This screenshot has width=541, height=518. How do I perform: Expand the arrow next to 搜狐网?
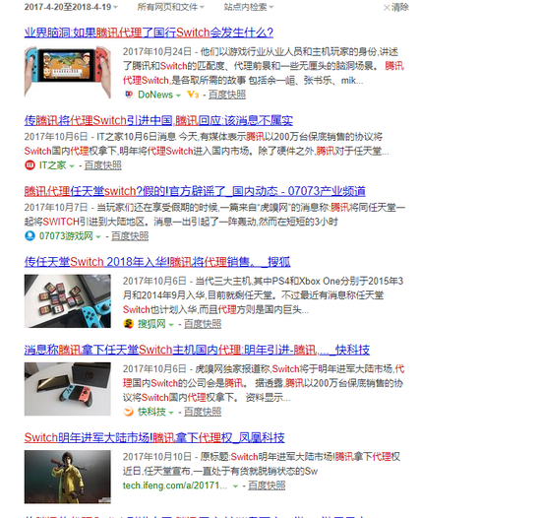point(171,325)
